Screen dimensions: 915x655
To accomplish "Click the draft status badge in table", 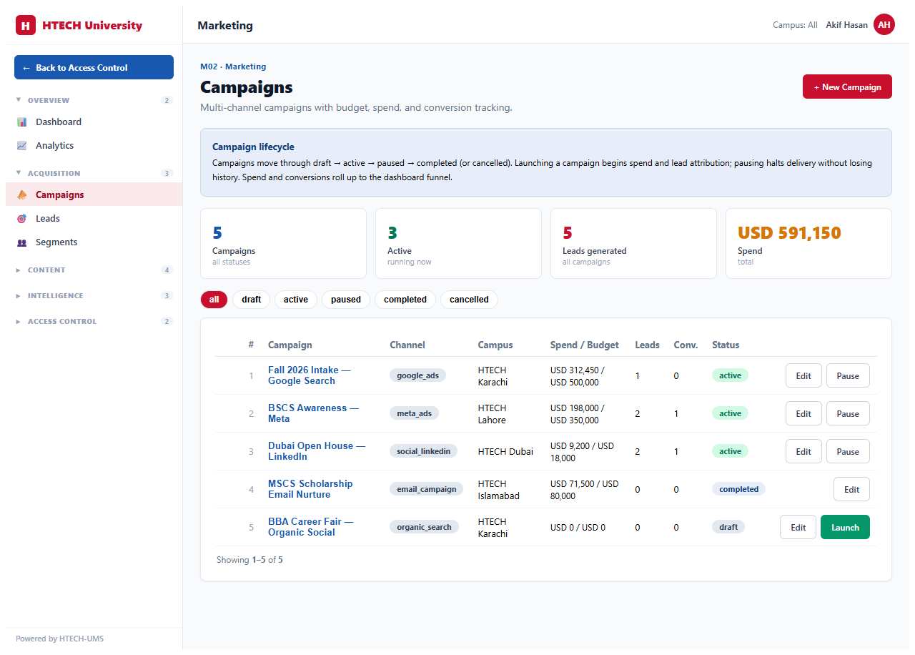I will point(728,527).
